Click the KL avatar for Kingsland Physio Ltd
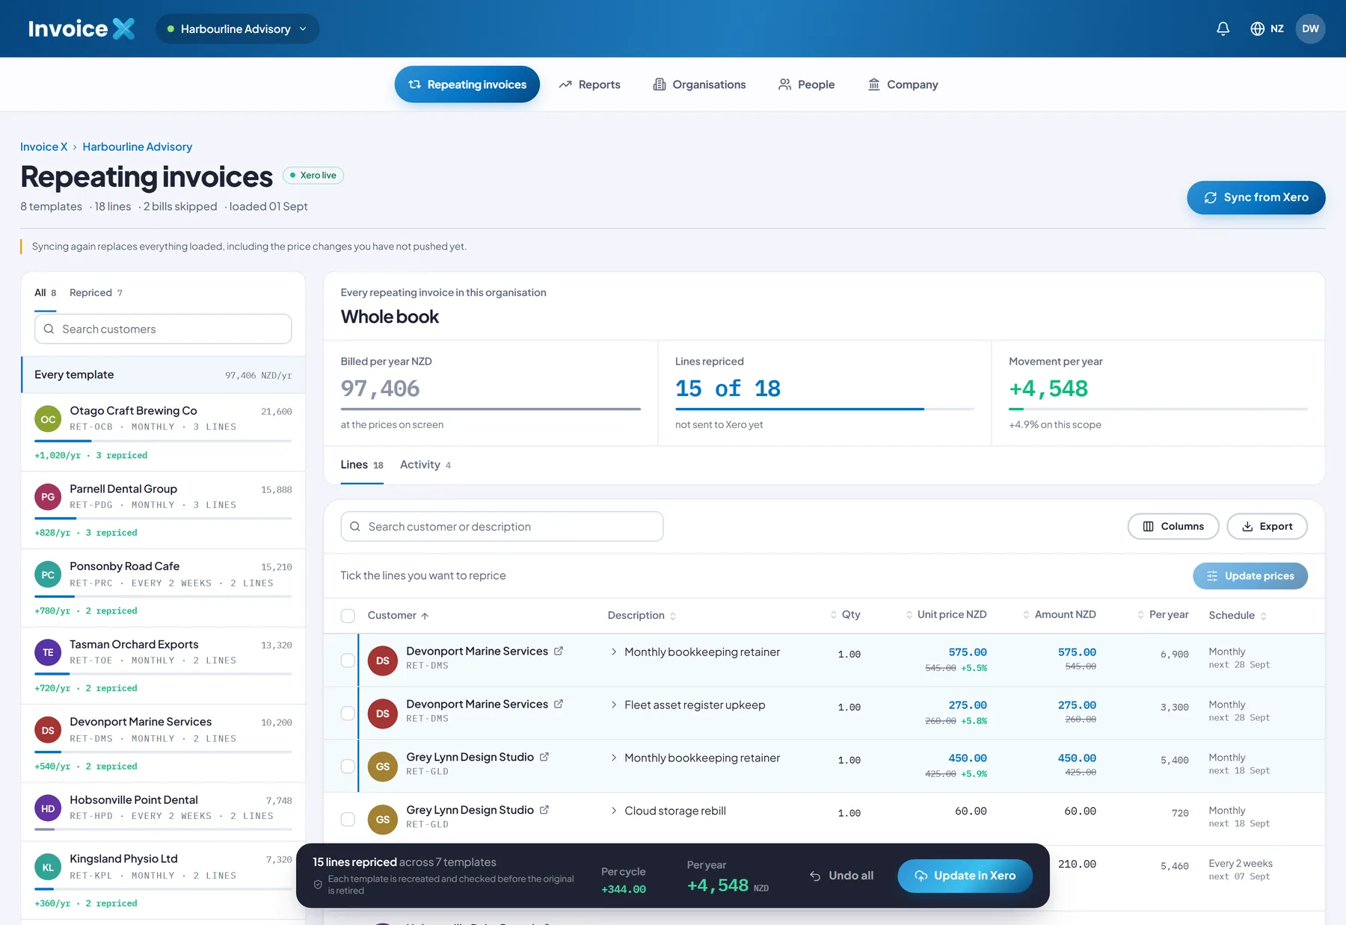The width and height of the screenshot is (1346, 925). (48, 867)
